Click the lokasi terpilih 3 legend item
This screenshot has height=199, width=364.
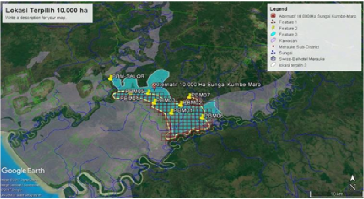pos(292,65)
